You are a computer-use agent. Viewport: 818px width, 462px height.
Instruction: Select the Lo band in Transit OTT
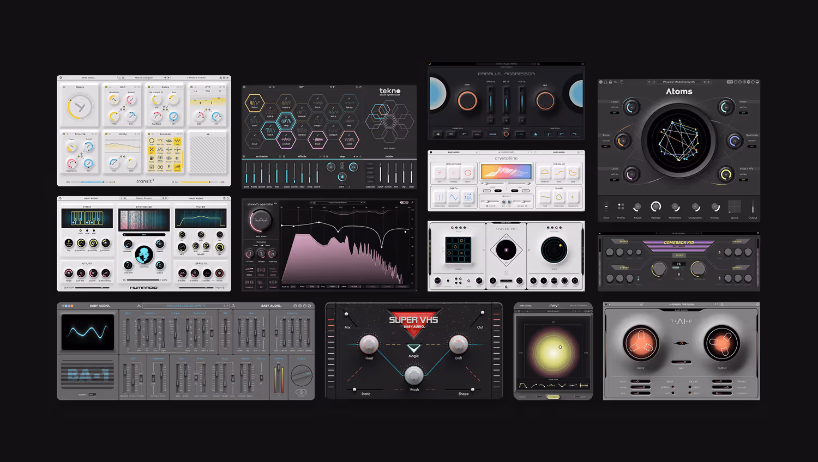coord(196,91)
